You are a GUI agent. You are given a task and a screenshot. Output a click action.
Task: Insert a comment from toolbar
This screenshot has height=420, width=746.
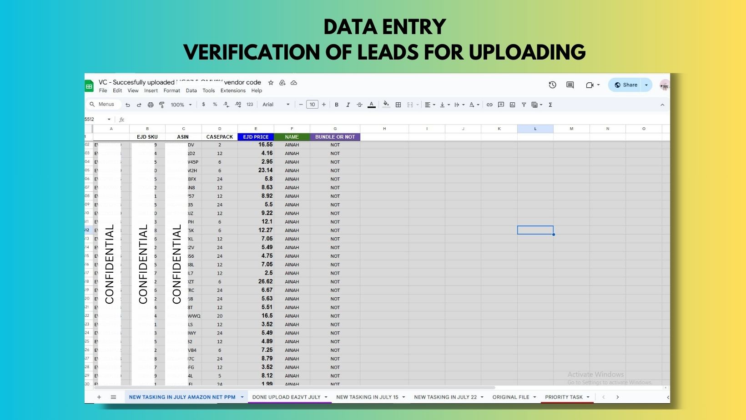(x=501, y=105)
